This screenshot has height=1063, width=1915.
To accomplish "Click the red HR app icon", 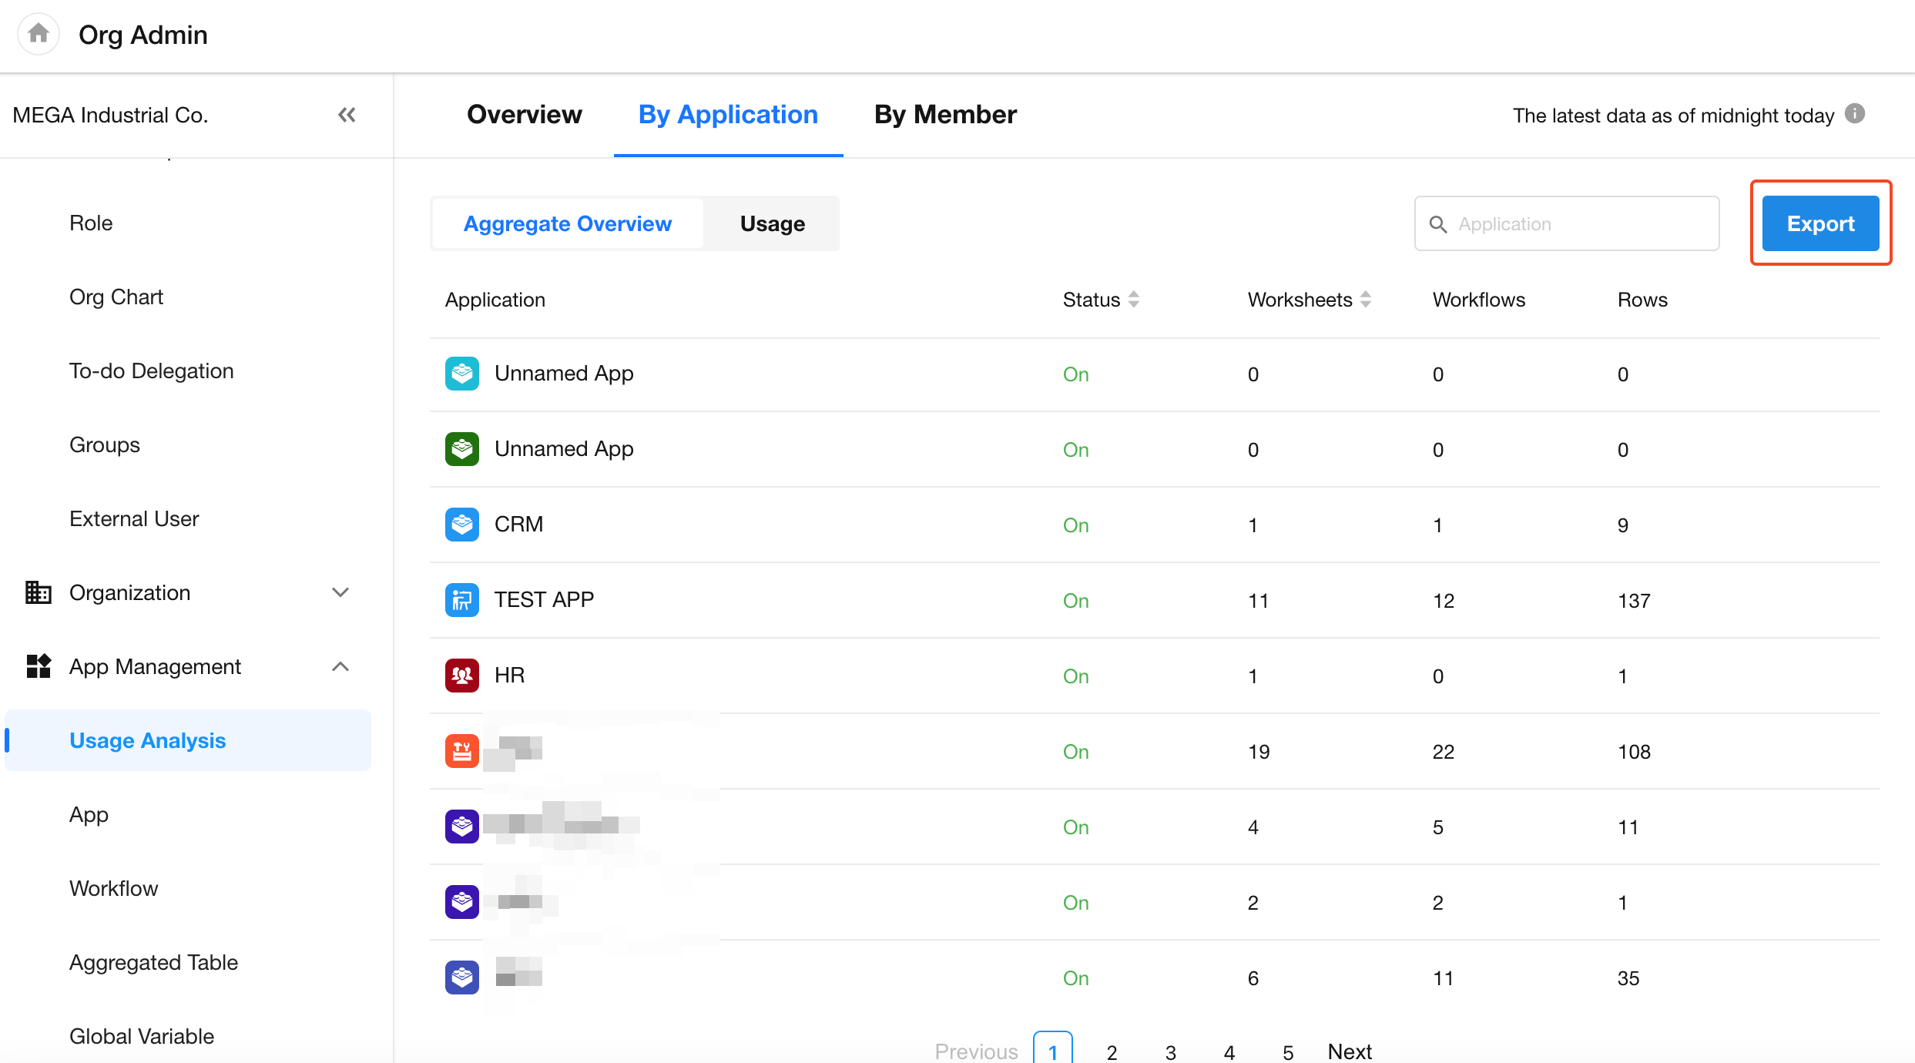I will click(462, 676).
